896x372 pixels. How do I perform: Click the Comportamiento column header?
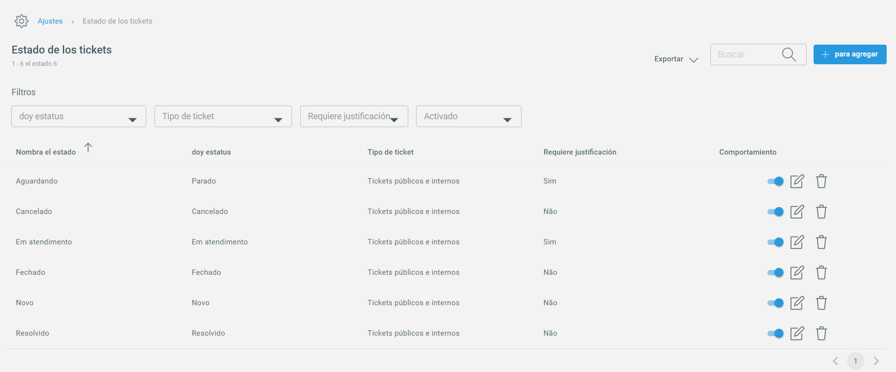pos(748,152)
